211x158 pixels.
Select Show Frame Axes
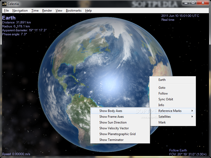pyautogui.click(x=120, y=117)
